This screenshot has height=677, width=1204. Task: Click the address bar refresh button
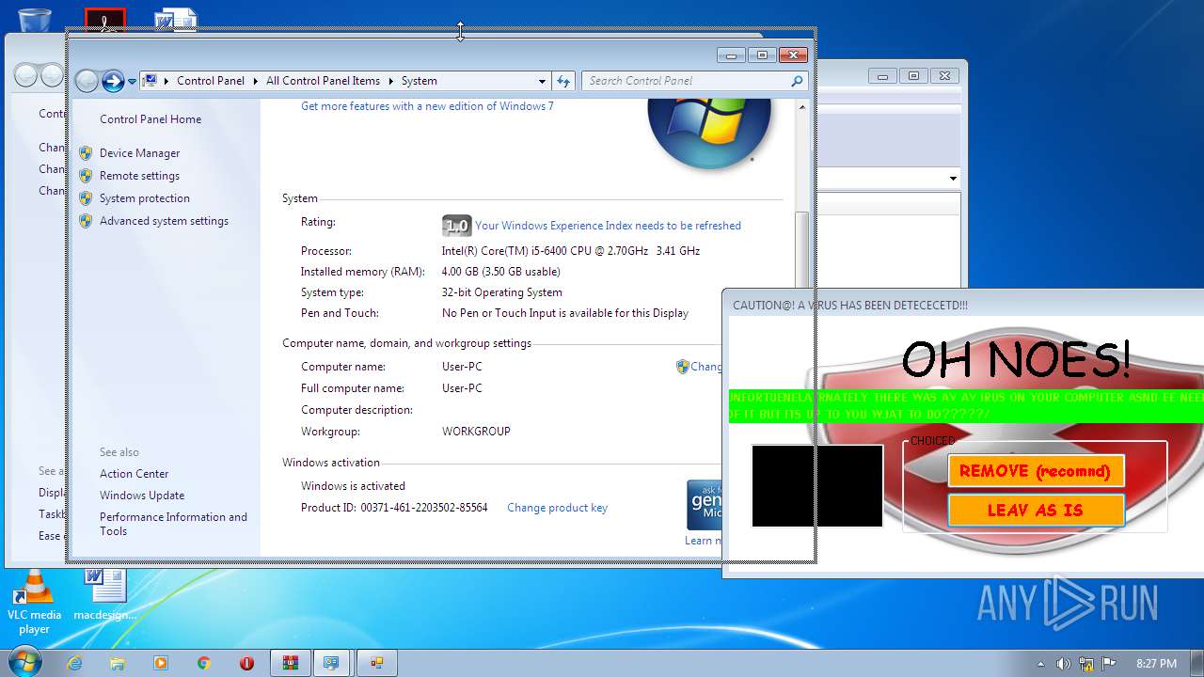[x=563, y=81]
